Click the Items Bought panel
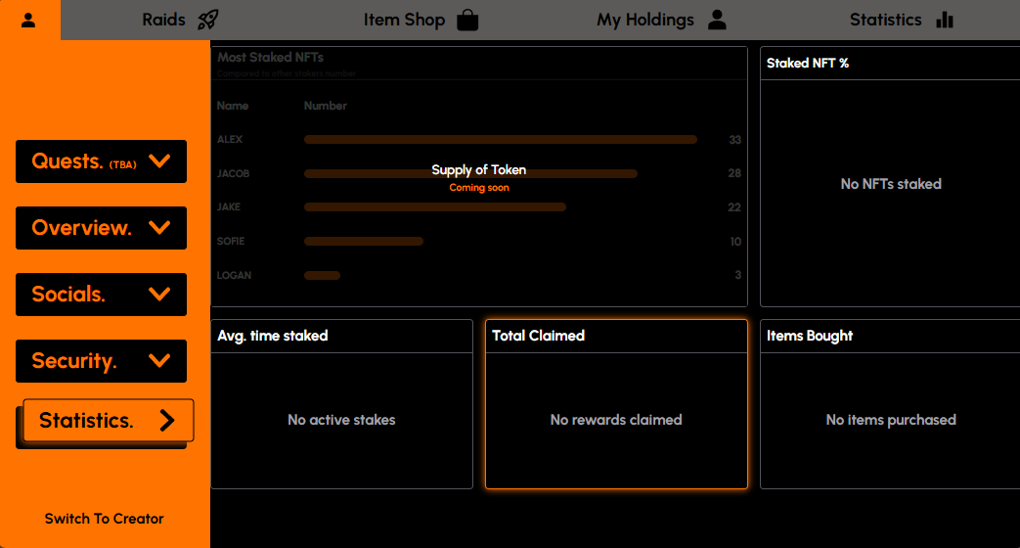 890,404
